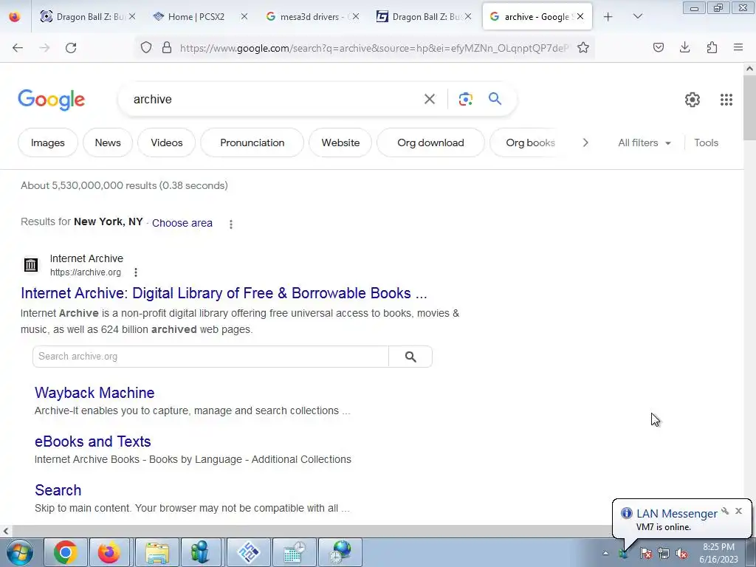The width and height of the screenshot is (756, 567).
Task: Open the Internet Archive: Digital Library result
Action: [224, 293]
